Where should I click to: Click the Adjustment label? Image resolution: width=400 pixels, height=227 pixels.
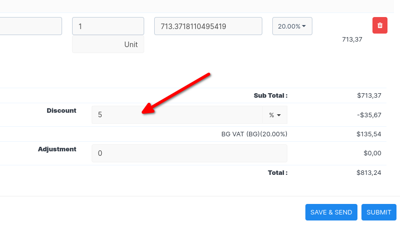57,149
